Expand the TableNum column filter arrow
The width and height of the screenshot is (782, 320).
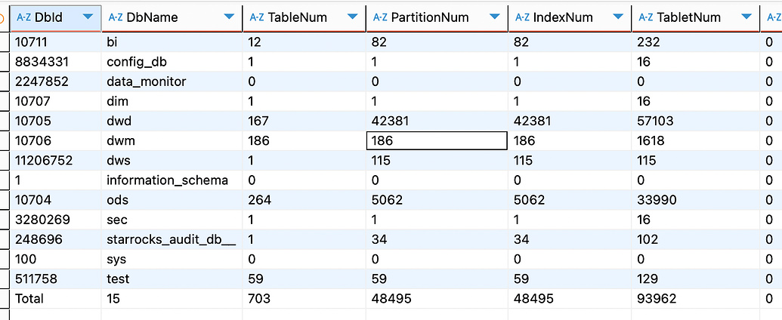352,17
